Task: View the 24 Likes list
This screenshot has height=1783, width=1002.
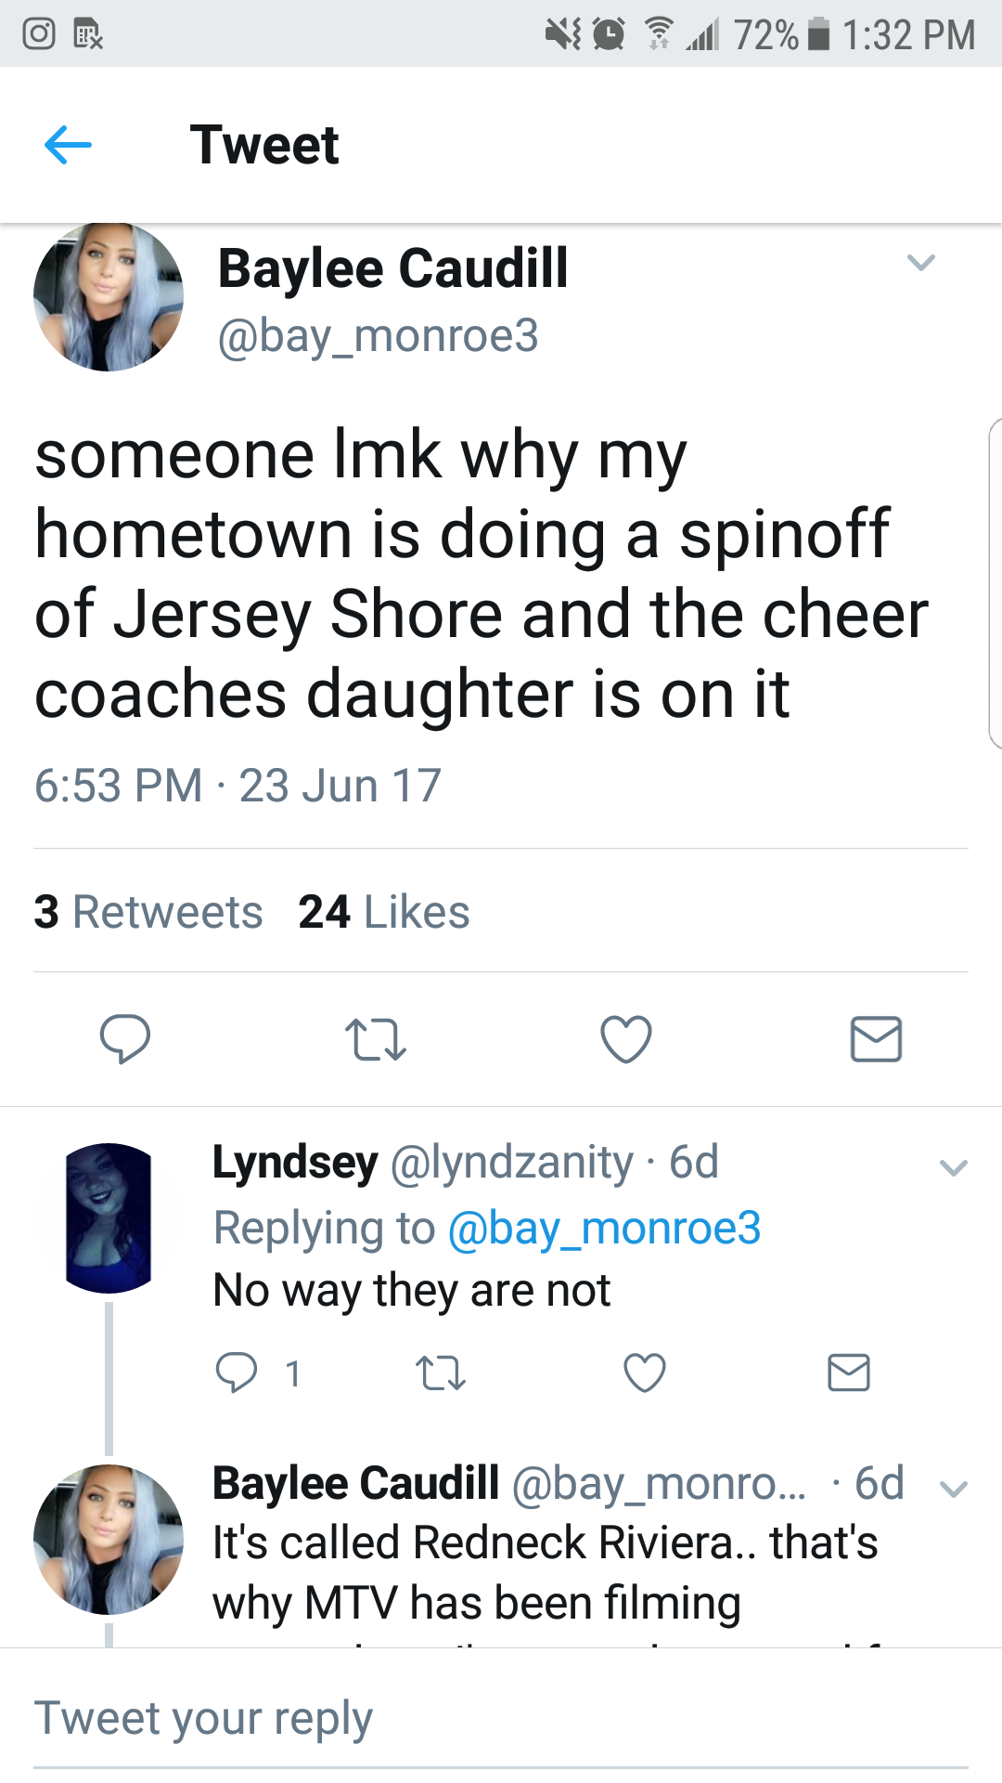Action: 384,912
